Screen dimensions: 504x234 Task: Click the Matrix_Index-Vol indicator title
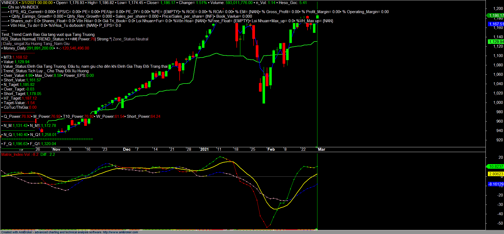[x=20, y=154]
